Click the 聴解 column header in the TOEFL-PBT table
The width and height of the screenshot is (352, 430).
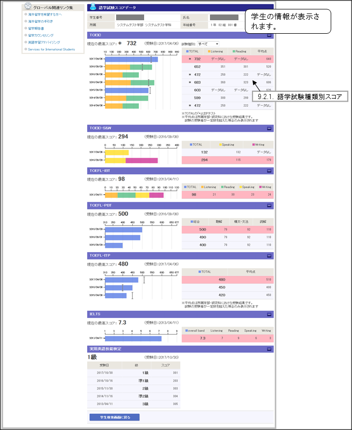pyautogui.click(x=219, y=221)
